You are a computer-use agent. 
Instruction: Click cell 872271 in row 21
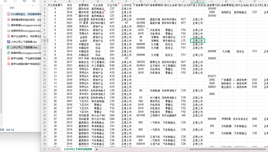click(212, 76)
